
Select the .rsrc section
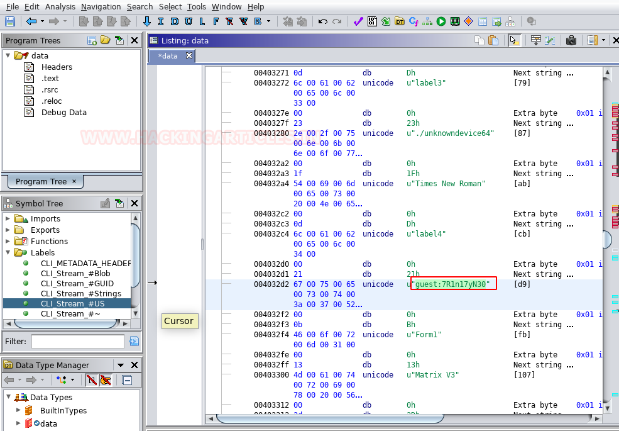50,90
